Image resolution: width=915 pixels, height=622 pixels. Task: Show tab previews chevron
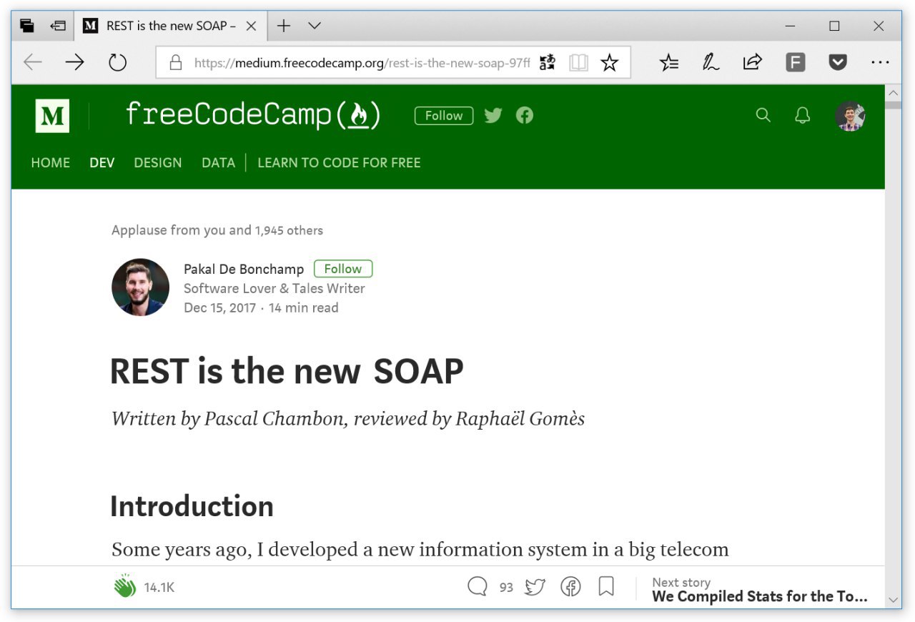(x=315, y=26)
